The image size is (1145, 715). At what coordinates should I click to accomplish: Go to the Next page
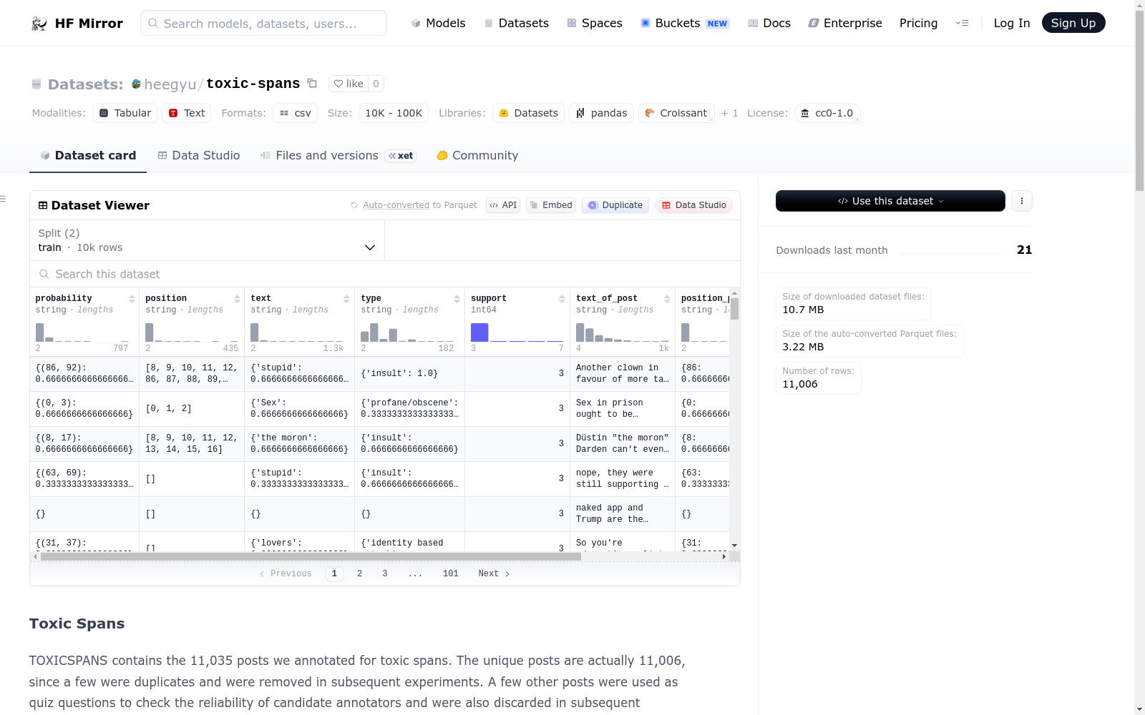pyautogui.click(x=494, y=573)
